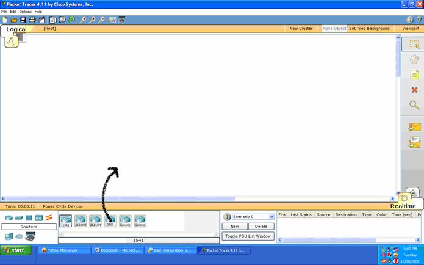Switch to Realtime mode tab
This screenshot has height=265, width=424.
coord(403,206)
